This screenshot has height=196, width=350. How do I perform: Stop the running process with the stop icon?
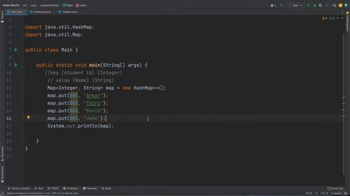pyautogui.click(x=327, y=5)
